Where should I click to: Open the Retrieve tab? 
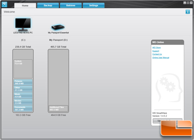click(x=71, y=5)
